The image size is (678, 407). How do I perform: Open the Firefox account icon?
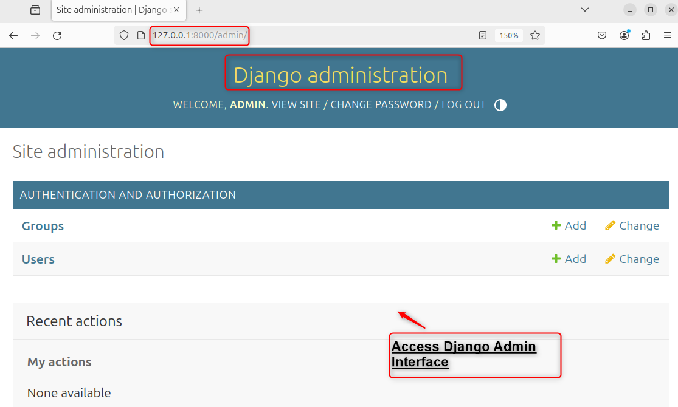624,35
